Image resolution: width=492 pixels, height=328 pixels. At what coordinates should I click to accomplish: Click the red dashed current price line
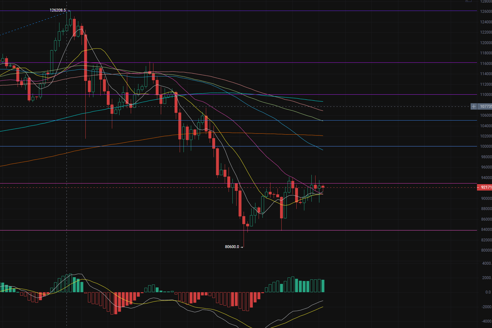tap(384, 188)
